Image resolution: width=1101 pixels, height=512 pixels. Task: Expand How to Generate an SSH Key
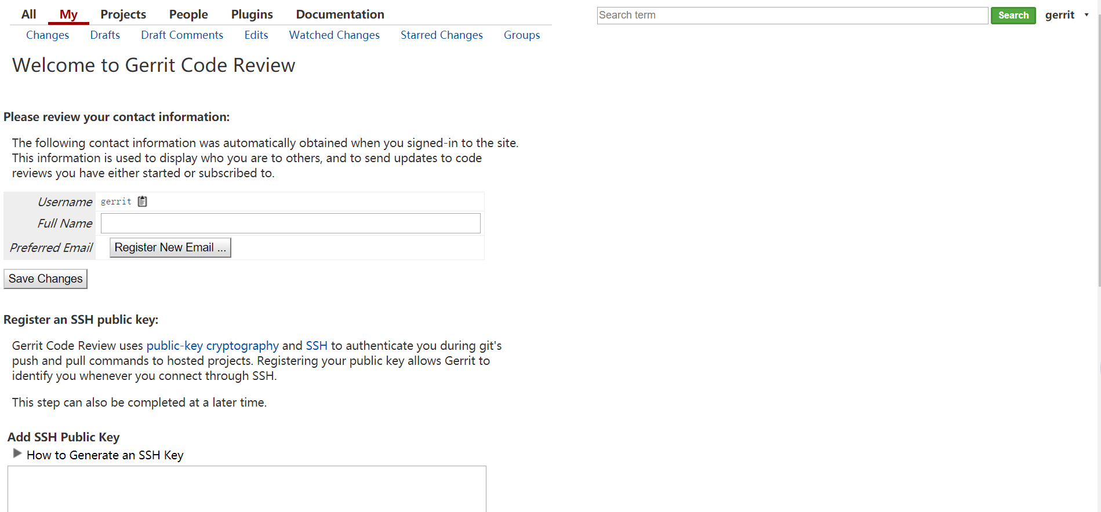tap(17, 454)
